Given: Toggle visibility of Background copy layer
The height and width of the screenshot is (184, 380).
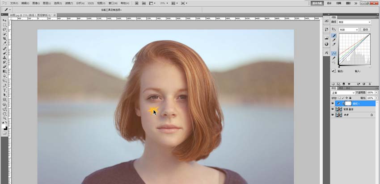Looking at the screenshot, I should click(x=333, y=109).
